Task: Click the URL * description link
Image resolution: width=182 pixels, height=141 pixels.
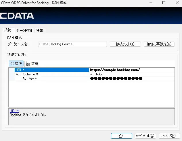Action: (14, 111)
